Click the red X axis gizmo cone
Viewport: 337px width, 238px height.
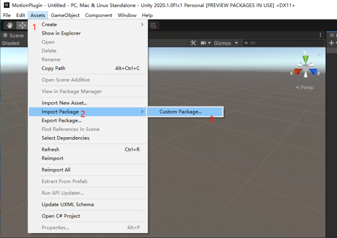click(297, 72)
